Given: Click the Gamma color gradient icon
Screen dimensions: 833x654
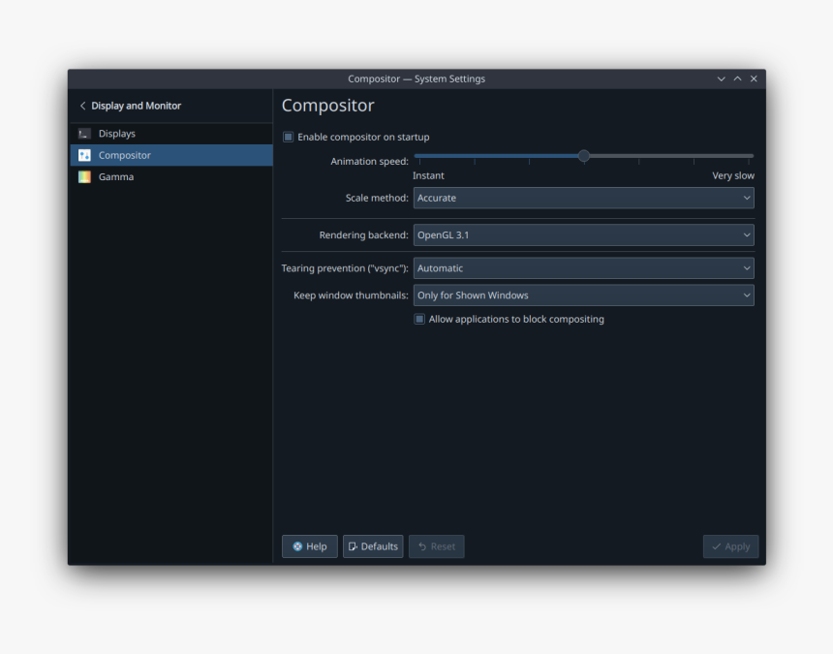Looking at the screenshot, I should click(x=84, y=177).
